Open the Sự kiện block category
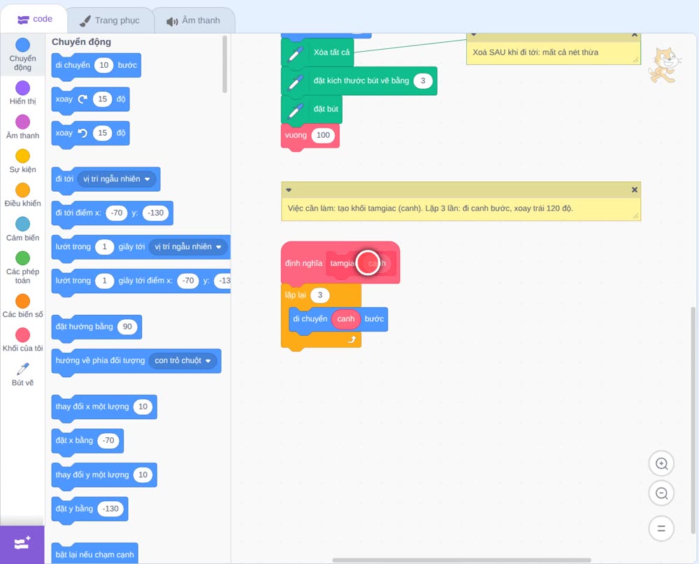The width and height of the screenshot is (699, 564). [23, 161]
